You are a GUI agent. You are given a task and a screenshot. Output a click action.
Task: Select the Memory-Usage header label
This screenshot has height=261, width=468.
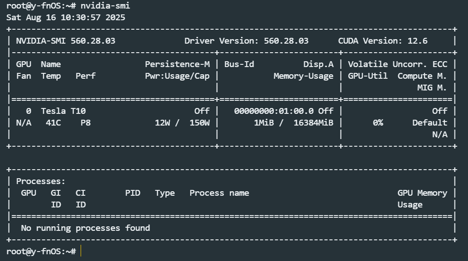pos(303,76)
